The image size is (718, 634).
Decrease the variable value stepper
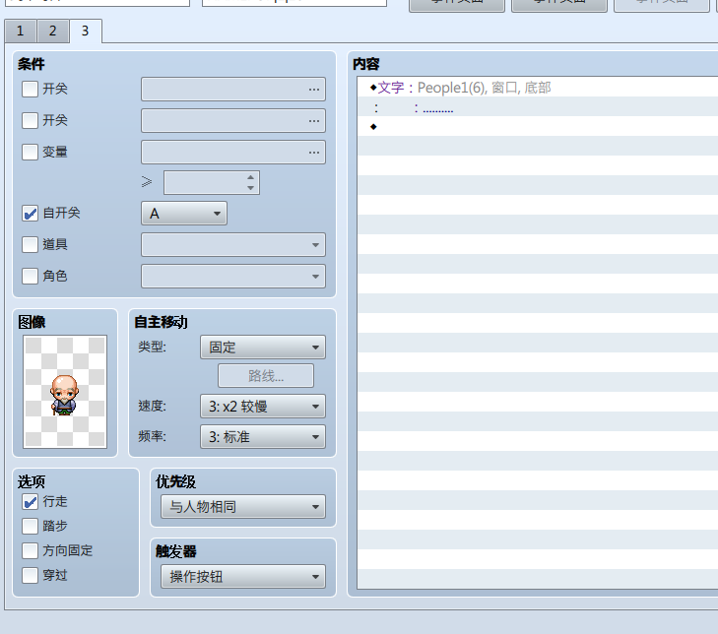pyautogui.click(x=250, y=188)
